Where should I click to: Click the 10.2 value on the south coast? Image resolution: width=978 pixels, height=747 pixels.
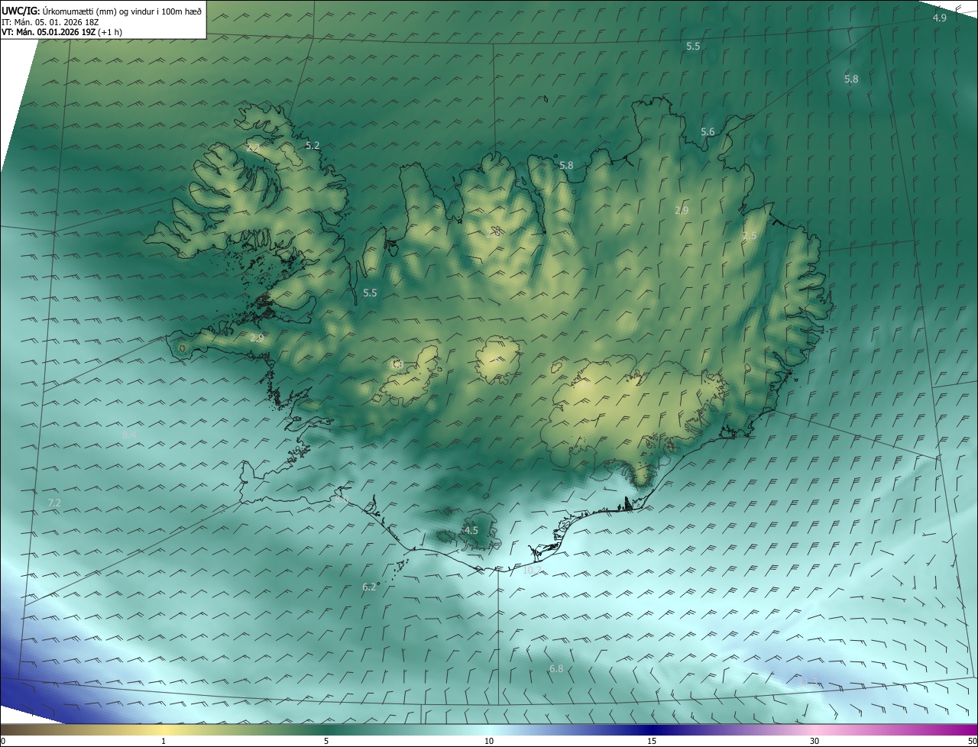pyautogui.click(x=532, y=570)
